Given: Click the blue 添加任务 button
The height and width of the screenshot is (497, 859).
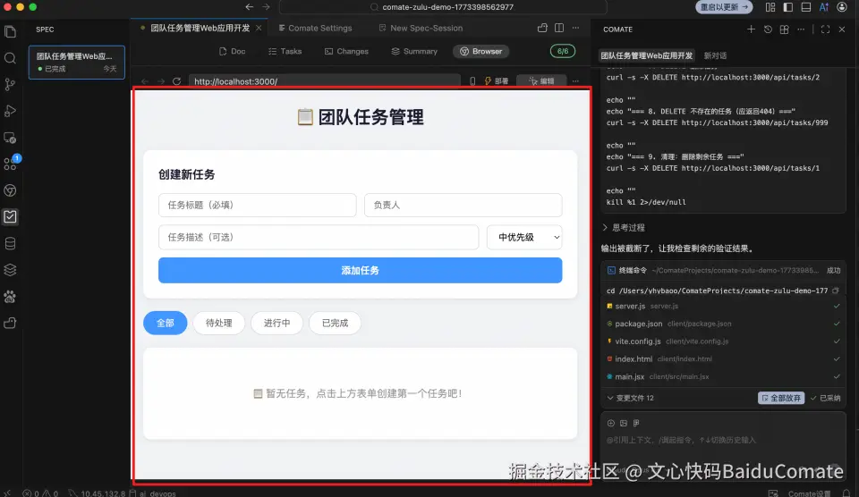Looking at the screenshot, I should pyautogui.click(x=360, y=270).
